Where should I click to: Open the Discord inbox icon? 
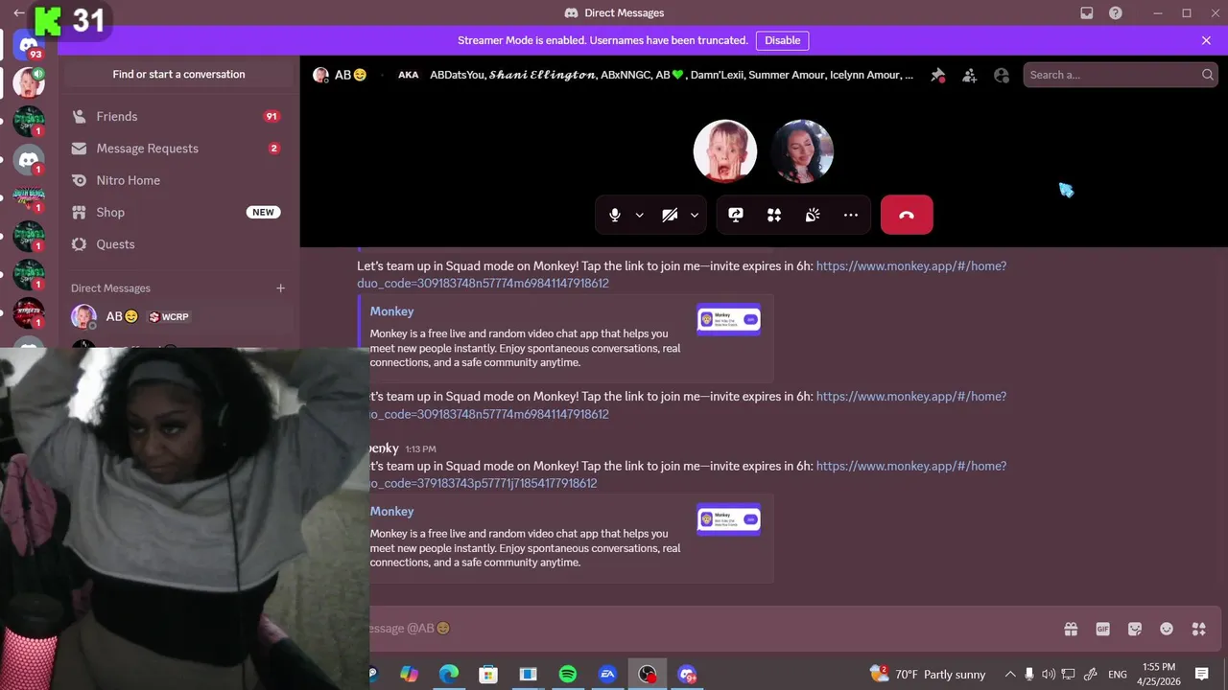click(x=1087, y=13)
